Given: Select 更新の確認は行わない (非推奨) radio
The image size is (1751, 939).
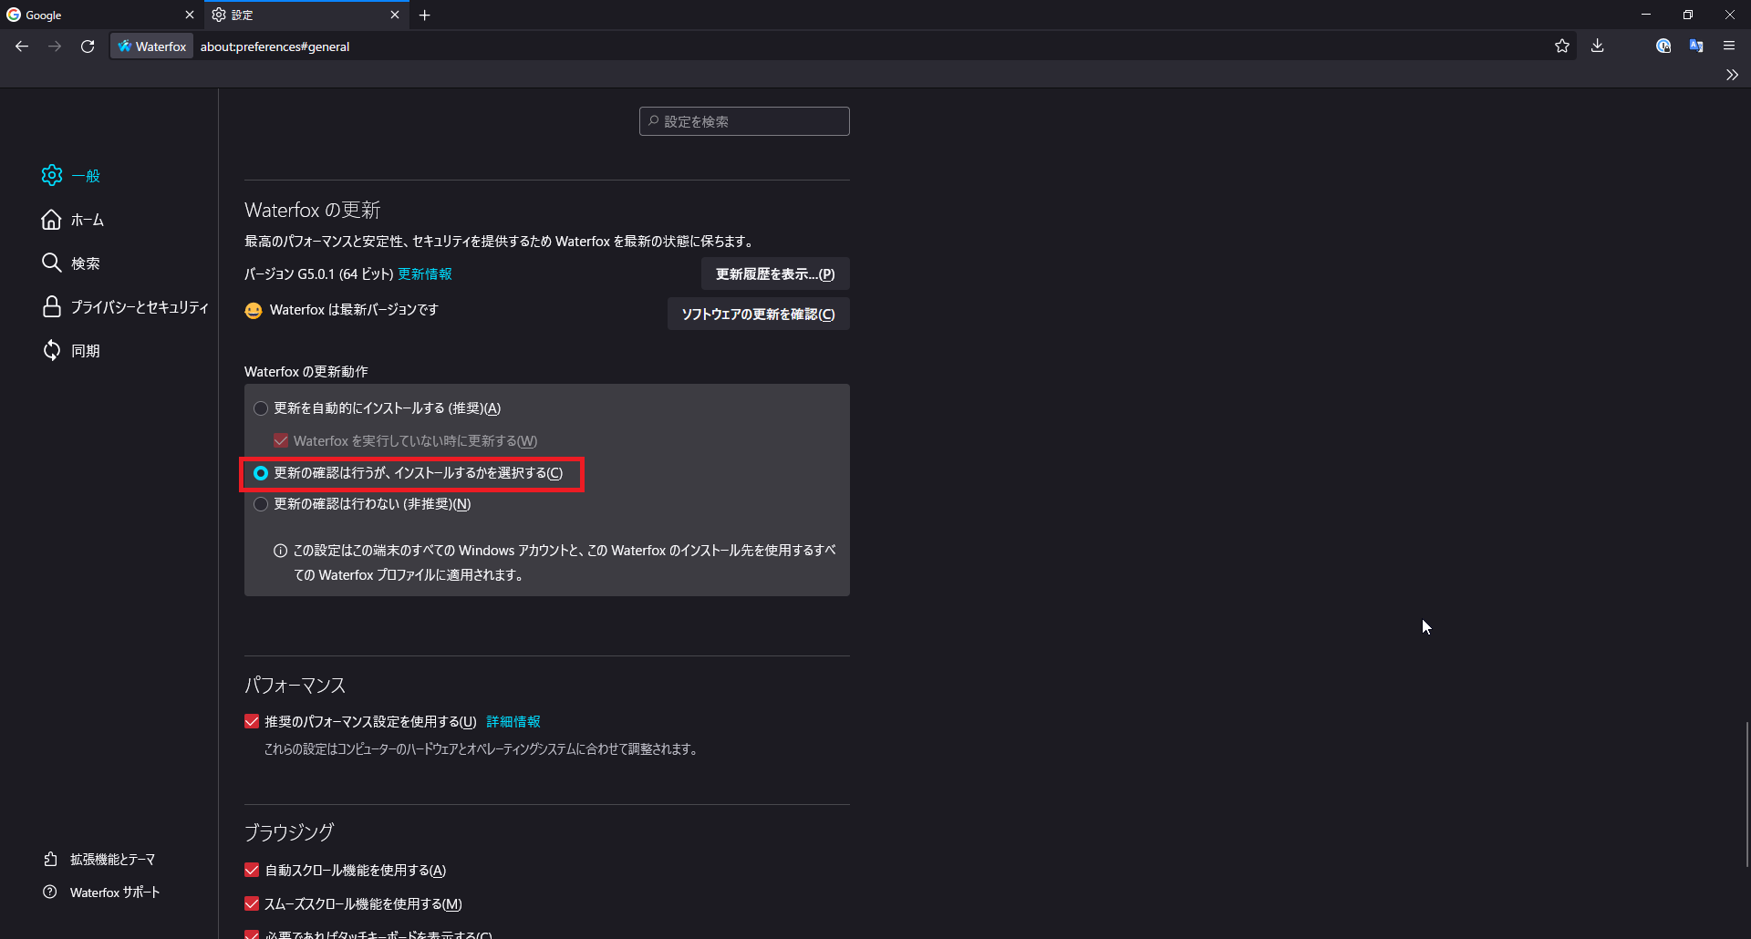Looking at the screenshot, I should click(x=261, y=504).
